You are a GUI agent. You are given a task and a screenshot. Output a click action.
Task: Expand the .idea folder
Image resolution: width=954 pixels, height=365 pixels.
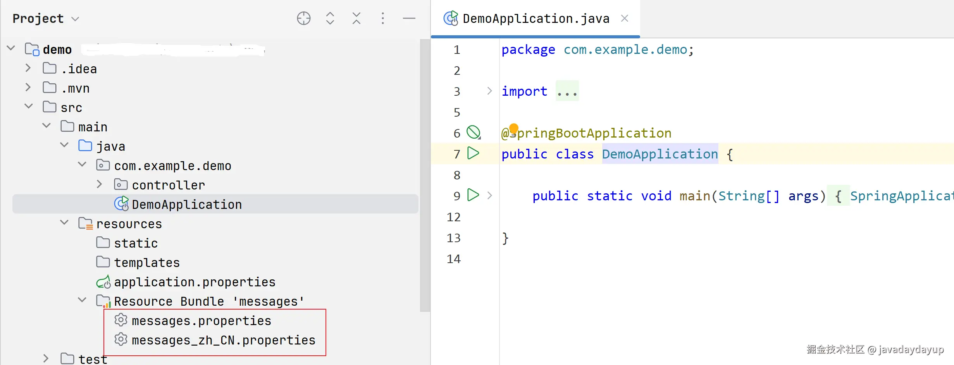click(x=28, y=68)
